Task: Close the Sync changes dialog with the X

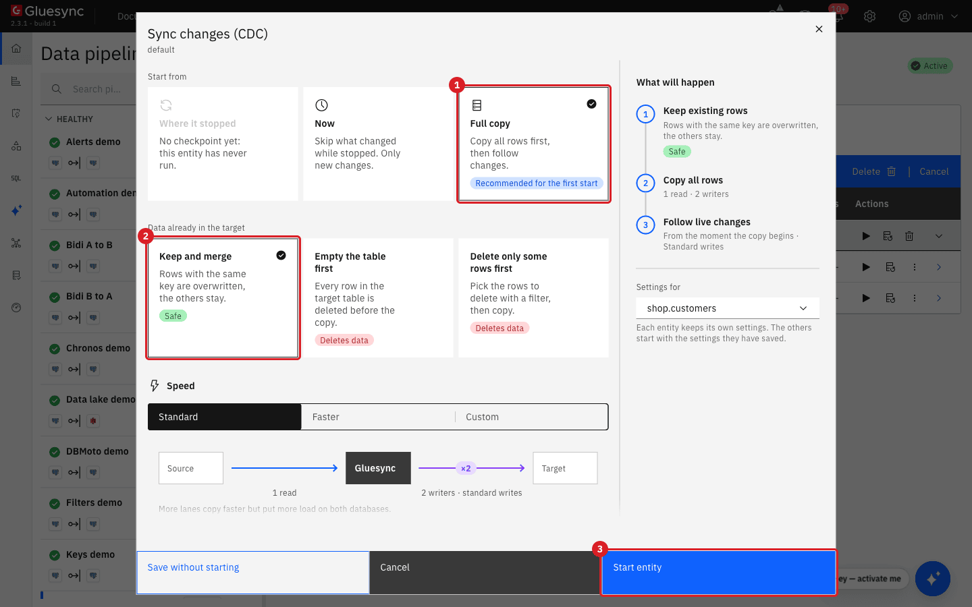Action: (819, 29)
